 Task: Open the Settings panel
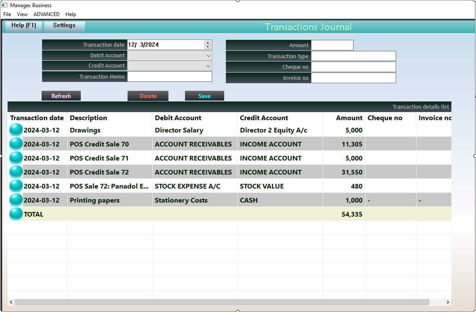pyautogui.click(x=64, y=25)
